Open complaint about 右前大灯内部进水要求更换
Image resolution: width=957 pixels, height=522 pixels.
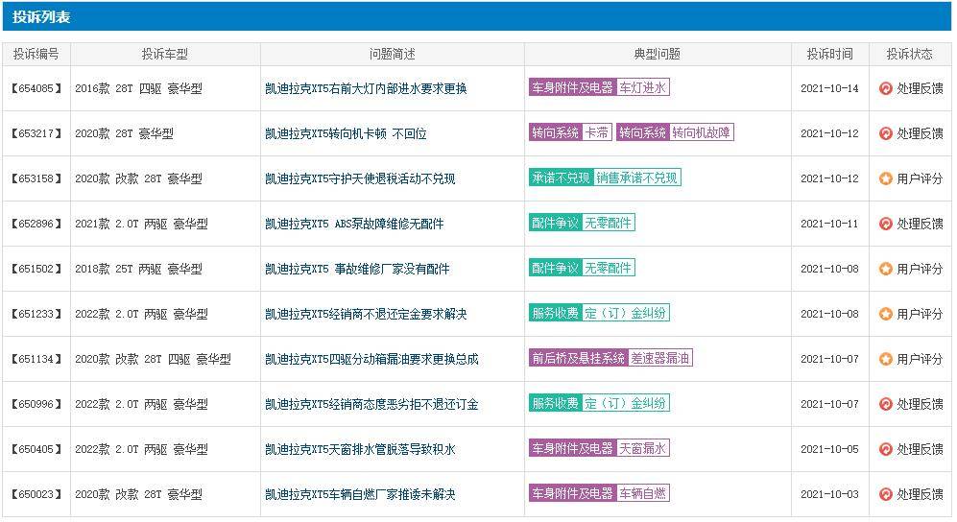coord(366,88)
